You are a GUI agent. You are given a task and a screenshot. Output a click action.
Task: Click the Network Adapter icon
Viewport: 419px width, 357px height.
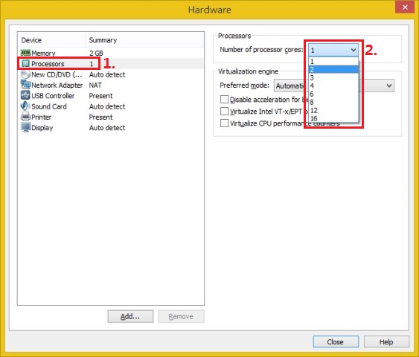(x=25, y=85)
